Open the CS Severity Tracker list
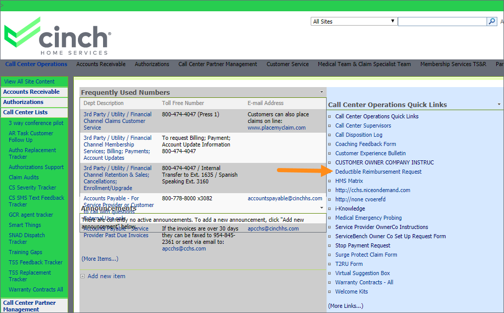Screen dimensions: 504x313 pyautogui.click(x=32, y=187)
